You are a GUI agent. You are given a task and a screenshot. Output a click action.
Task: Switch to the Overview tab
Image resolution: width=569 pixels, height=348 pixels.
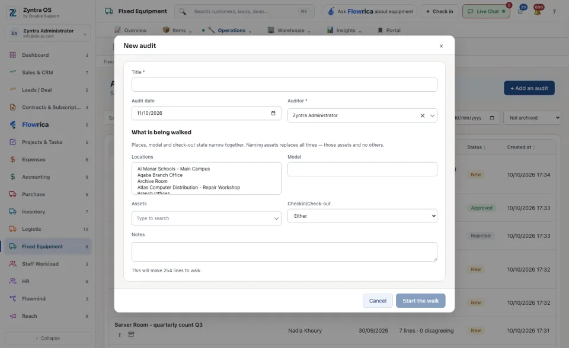[x=130, y=30]
